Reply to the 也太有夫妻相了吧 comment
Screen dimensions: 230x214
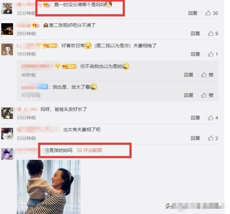coord(195,138)
